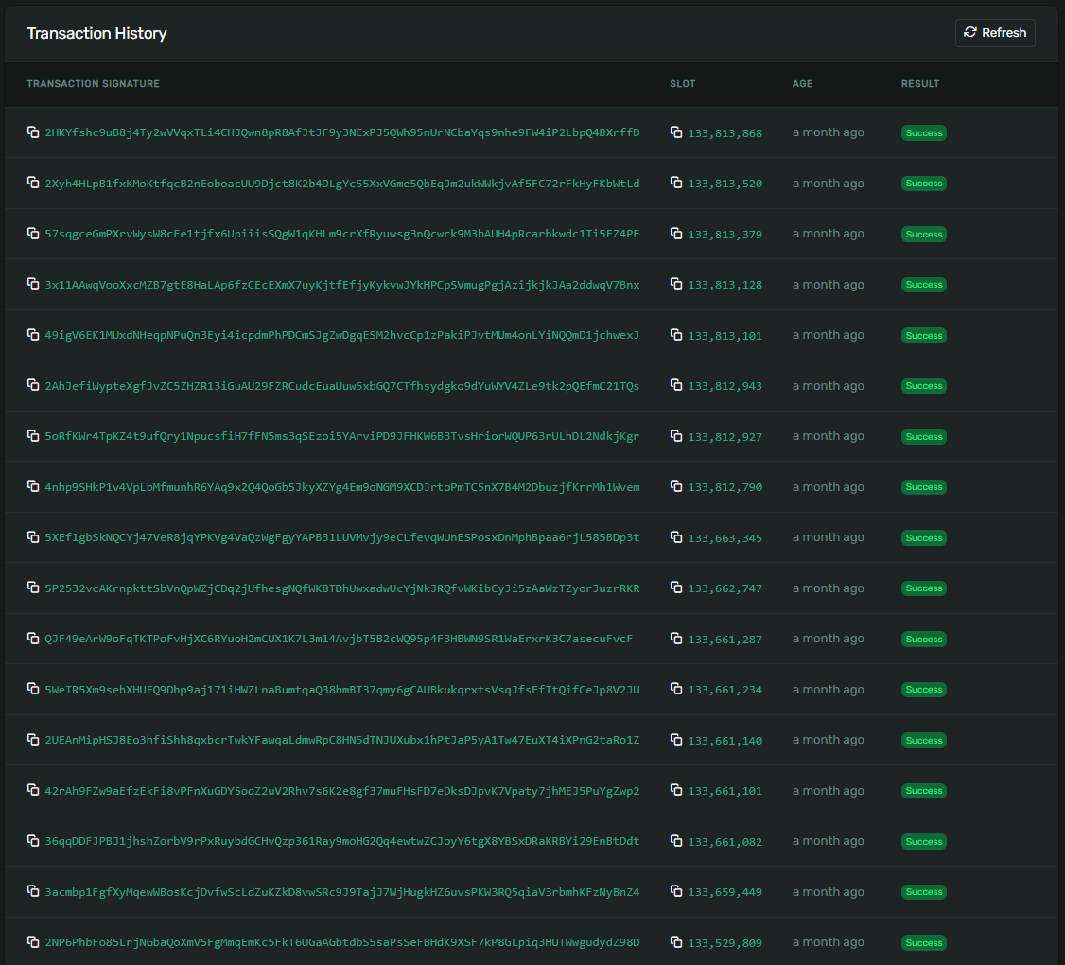
Task: Open slot 133,659,449 details
Action: coord(725,892)
